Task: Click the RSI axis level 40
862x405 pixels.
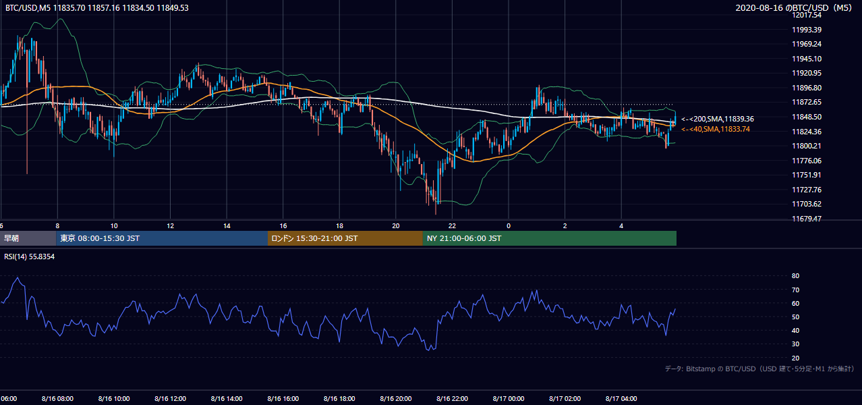Action: click(795, 330)
